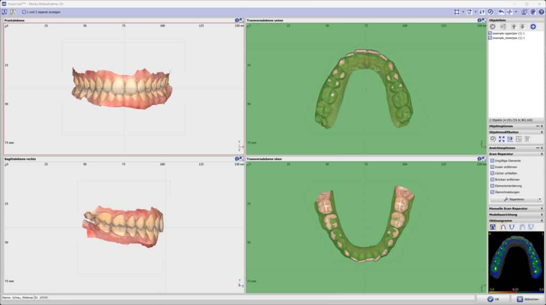Hide the example-upperjaw object via checkbox
Viewport: 546px width, 305px height.
click(491, 34)
